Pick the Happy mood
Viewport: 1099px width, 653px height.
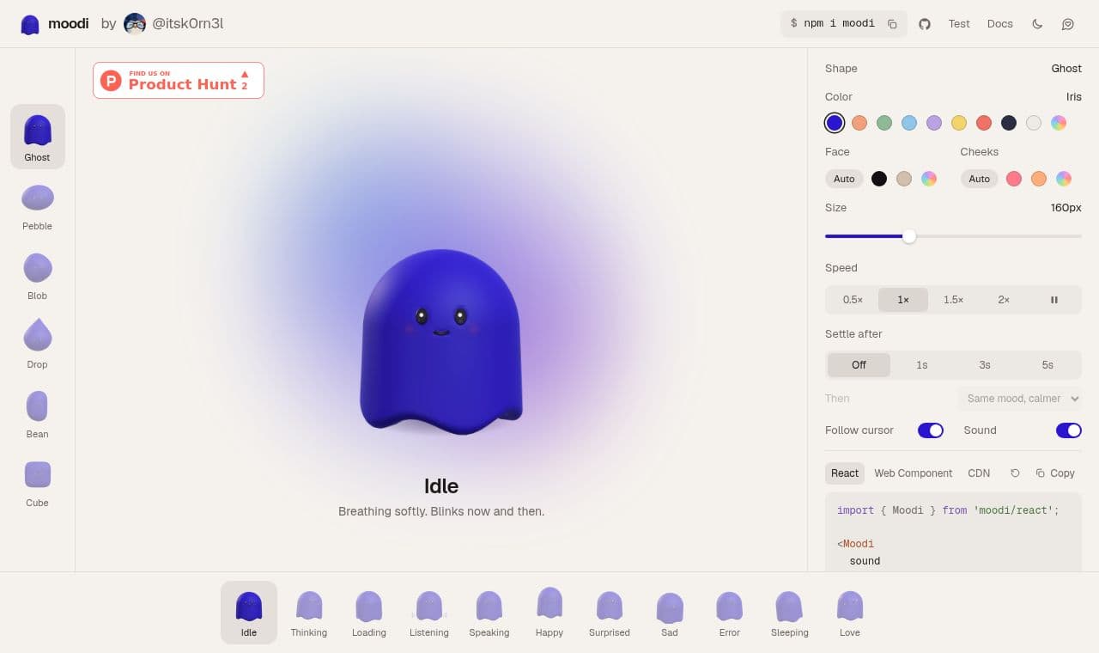549,613
